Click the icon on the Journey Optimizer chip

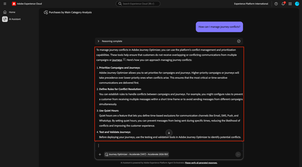coord(107,154)
